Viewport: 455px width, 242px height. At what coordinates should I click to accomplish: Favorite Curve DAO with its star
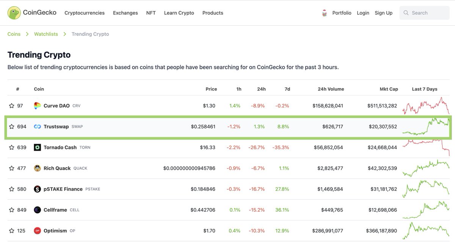click(11, 106)
